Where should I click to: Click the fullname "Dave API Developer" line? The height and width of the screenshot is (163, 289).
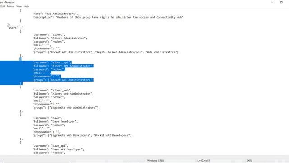(58, 149)
